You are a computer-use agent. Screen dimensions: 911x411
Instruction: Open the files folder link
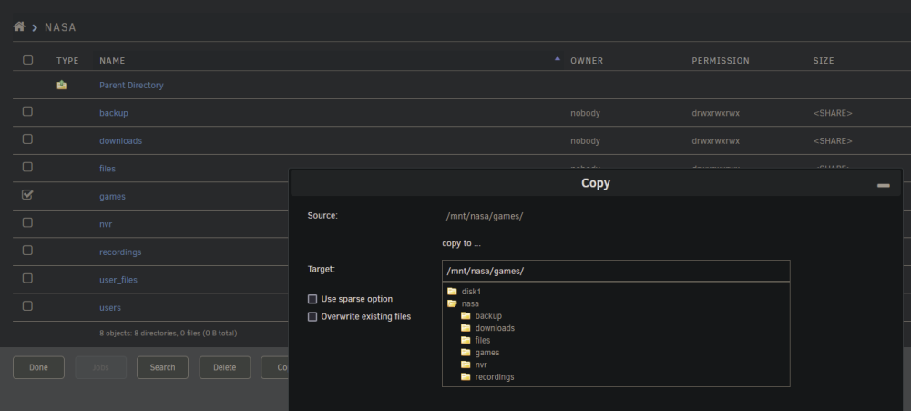click(x=107, y=169)
